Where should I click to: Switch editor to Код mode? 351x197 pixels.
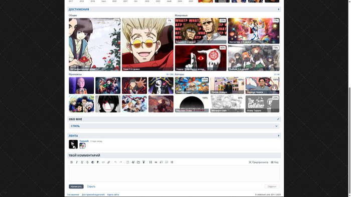275,162
